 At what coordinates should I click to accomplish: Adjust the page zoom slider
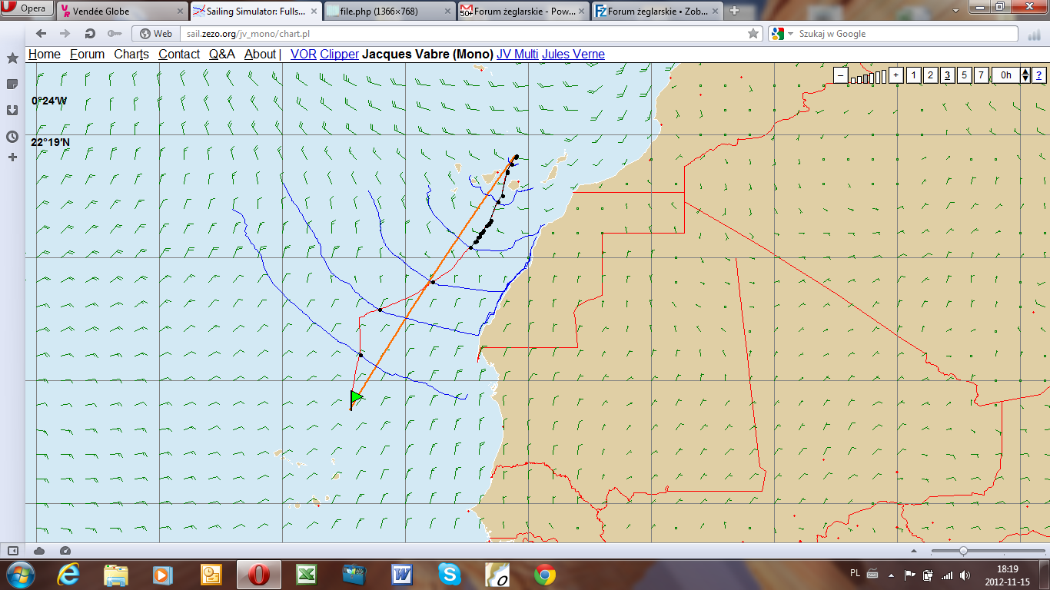pos(963,551)
